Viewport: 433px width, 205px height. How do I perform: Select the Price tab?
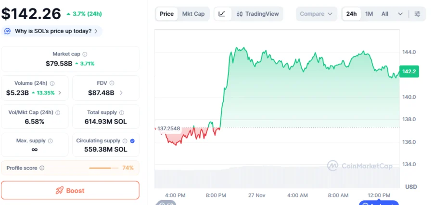click(166, 14)
